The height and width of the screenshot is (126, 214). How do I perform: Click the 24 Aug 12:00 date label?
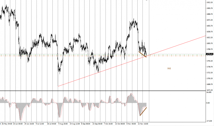click(75, 124)
